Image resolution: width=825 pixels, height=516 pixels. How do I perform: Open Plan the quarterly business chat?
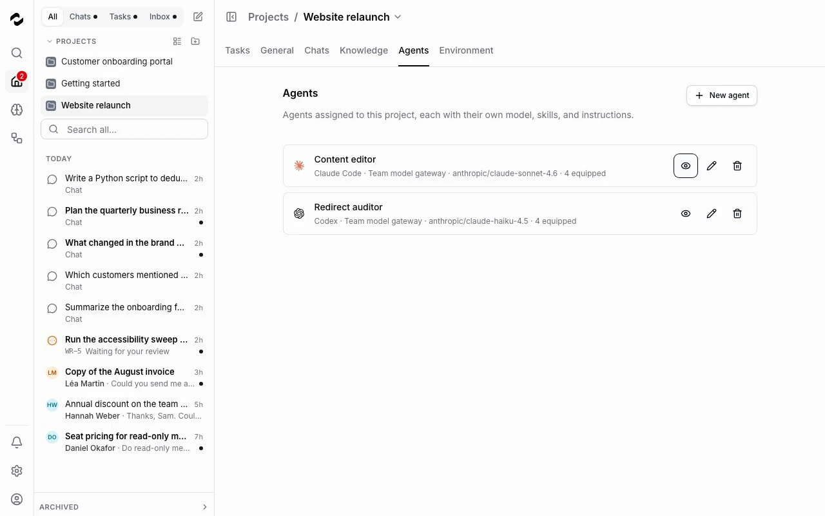pyautogui.click(x=124, y=216)
